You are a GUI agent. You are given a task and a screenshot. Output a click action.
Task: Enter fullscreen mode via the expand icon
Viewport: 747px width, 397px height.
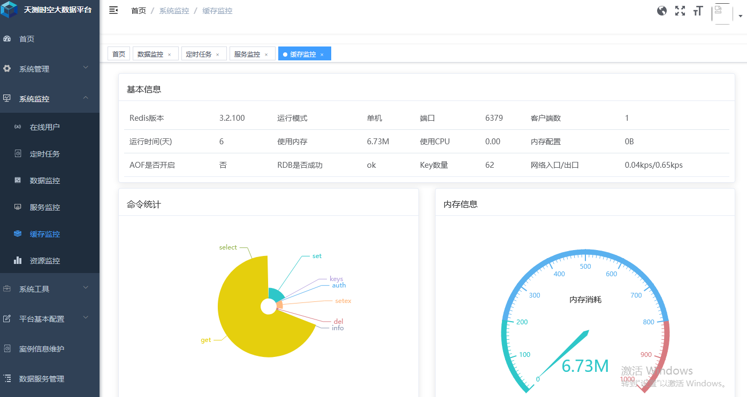click(680, 10)
